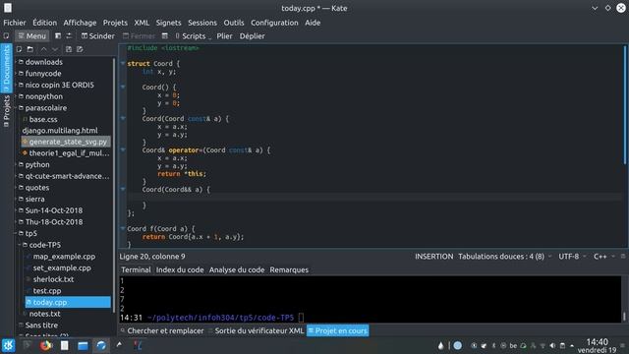
Task: Open the Configuration menu
Action: 274,23
